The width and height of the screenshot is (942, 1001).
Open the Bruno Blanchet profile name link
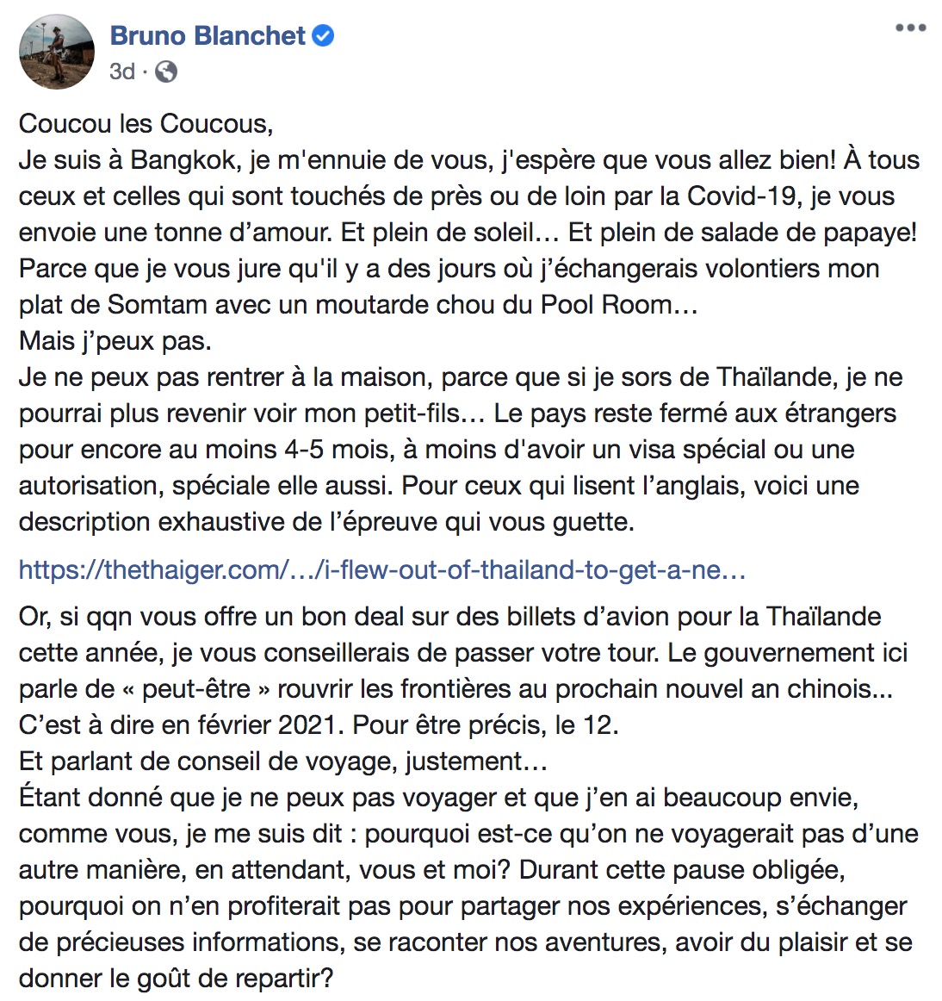coord(208,36)
